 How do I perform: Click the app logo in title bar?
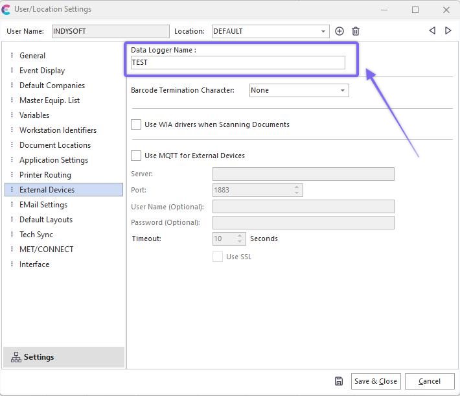[x=6, y=10]
